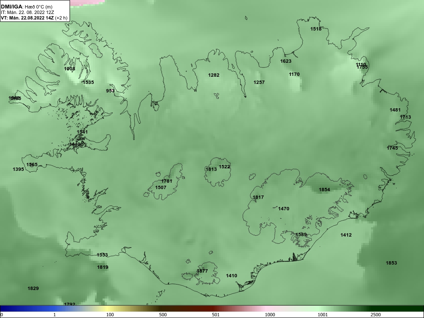
Task: Click the 1353 height label
Action: [x=102, y=255]
